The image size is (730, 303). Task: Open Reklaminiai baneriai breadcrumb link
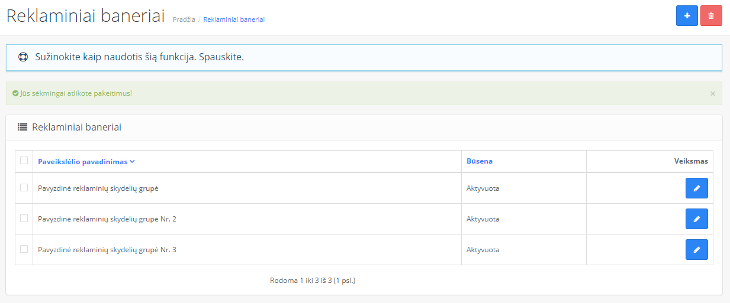(234, 19)
